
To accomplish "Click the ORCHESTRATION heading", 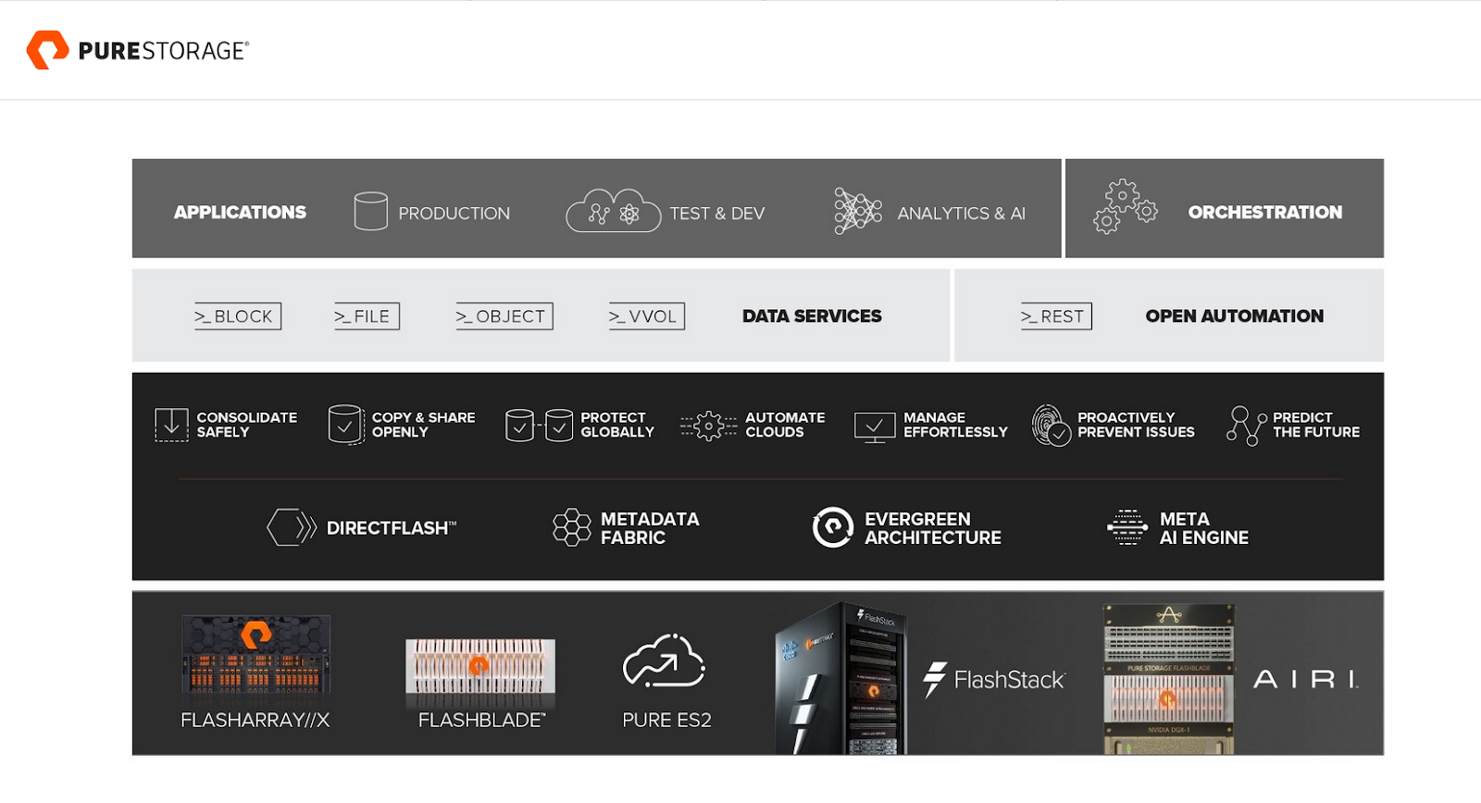I will click(1264, 212).
